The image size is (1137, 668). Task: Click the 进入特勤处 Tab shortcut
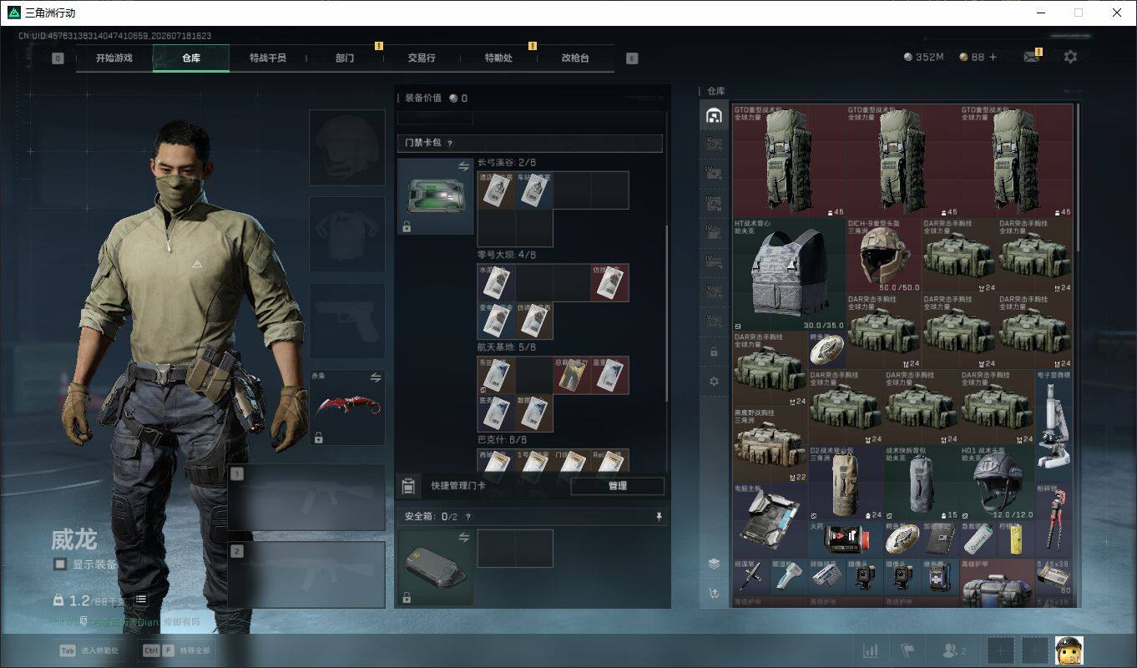88,650
